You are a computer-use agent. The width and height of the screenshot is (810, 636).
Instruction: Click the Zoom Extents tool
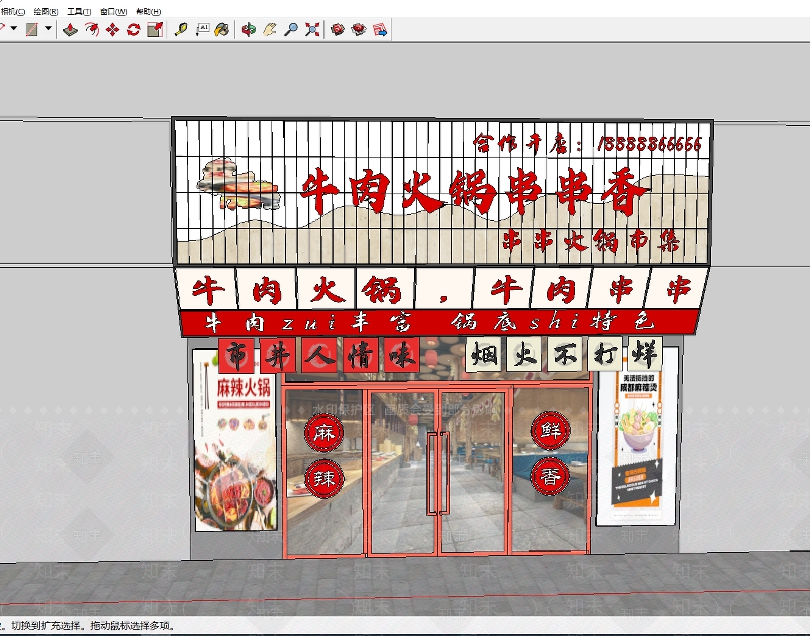312,30
